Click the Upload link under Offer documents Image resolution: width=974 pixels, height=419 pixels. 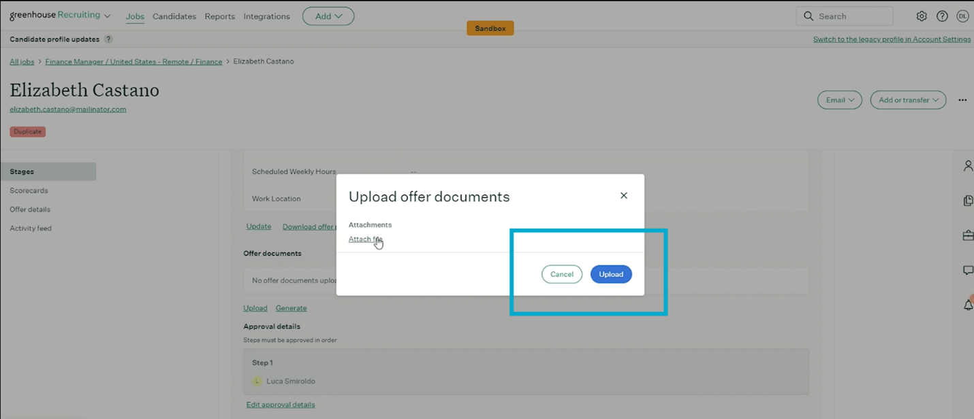[255, 308]
